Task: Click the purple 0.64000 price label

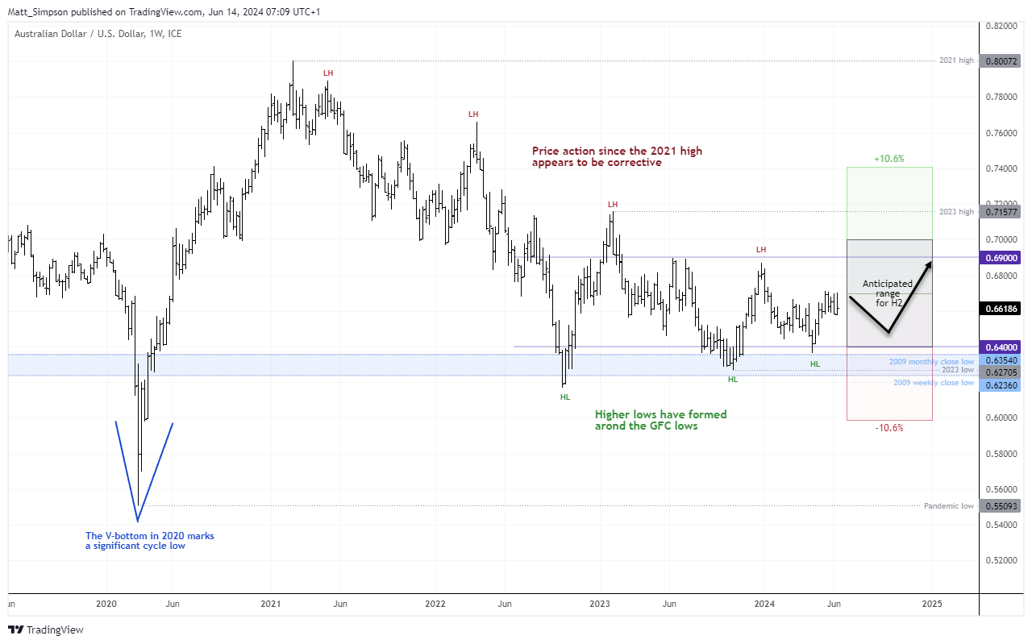Action: [1000, 347]
